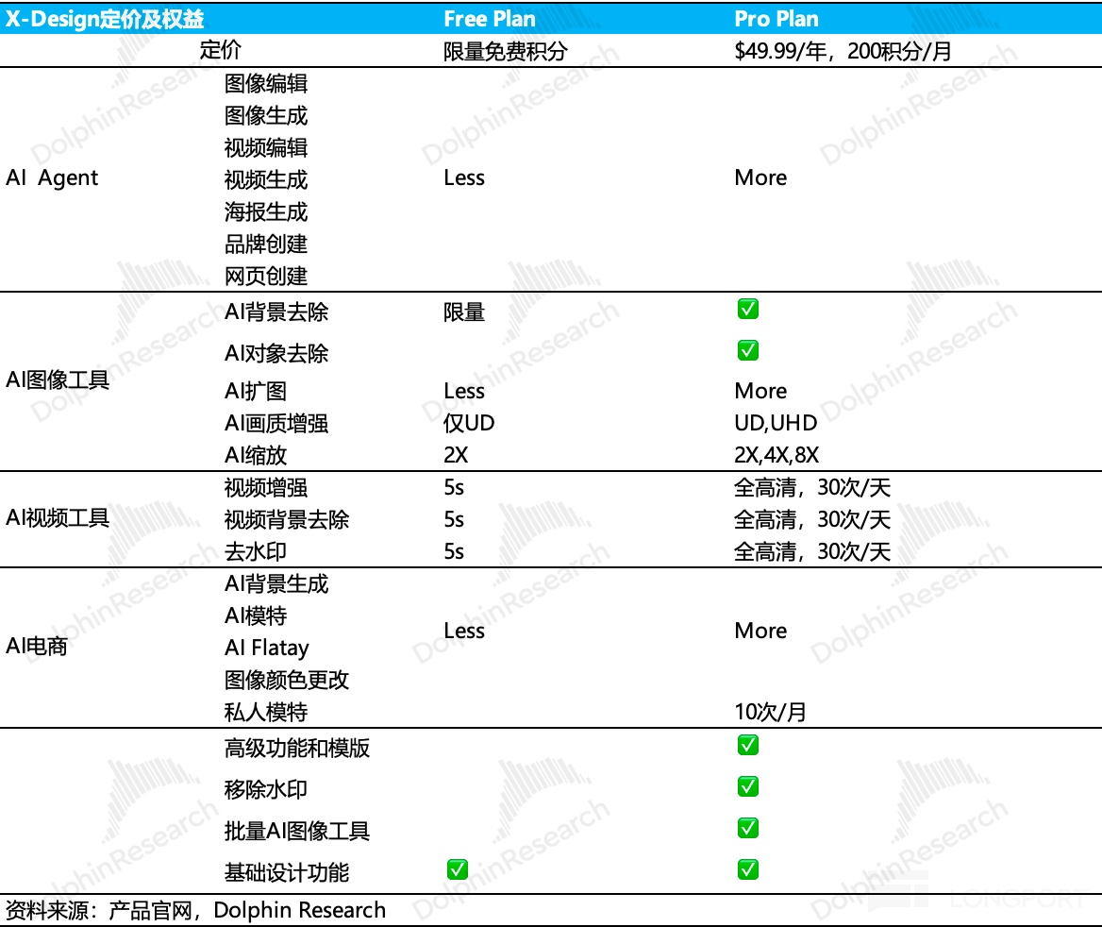1102x927 pixels.
Task: Select the AI图像工具 category label
Action: click(x=58, y=382)
